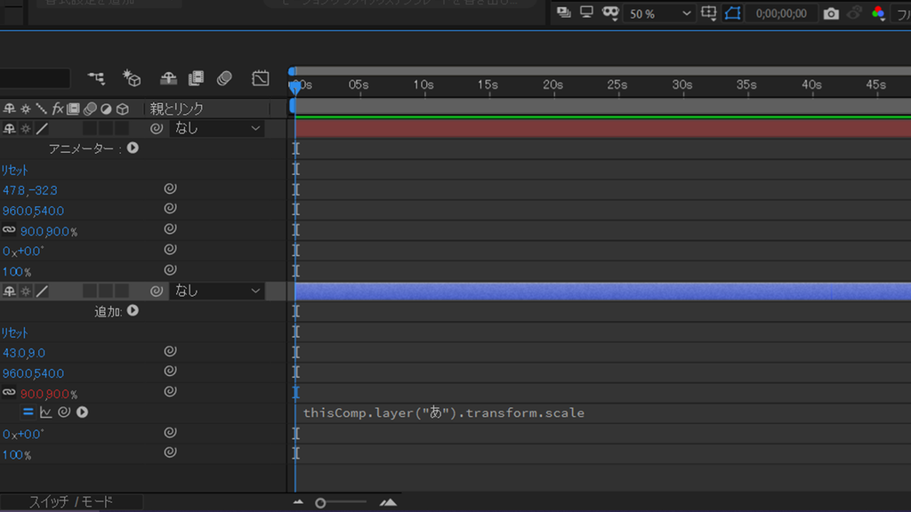Open first layer's parent なし dropdown
The height and width of the screenshot is (512, 911).
(x=217, y=128)
